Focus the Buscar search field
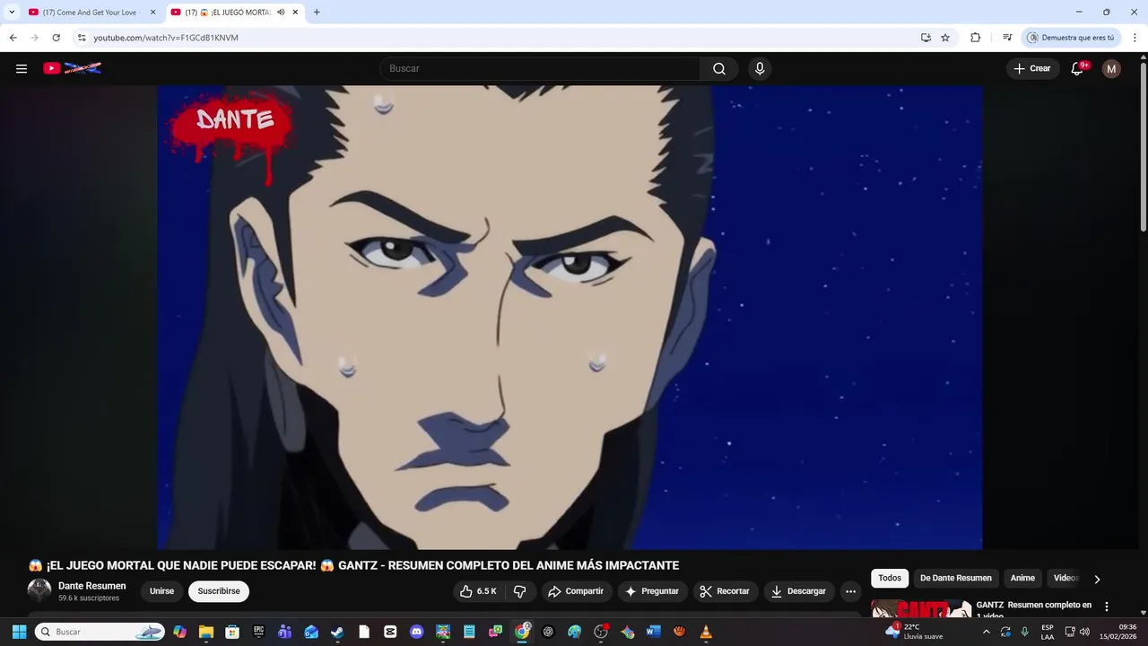The height and width of the screenshot is (646, 1148). click(x=541, y=68)
